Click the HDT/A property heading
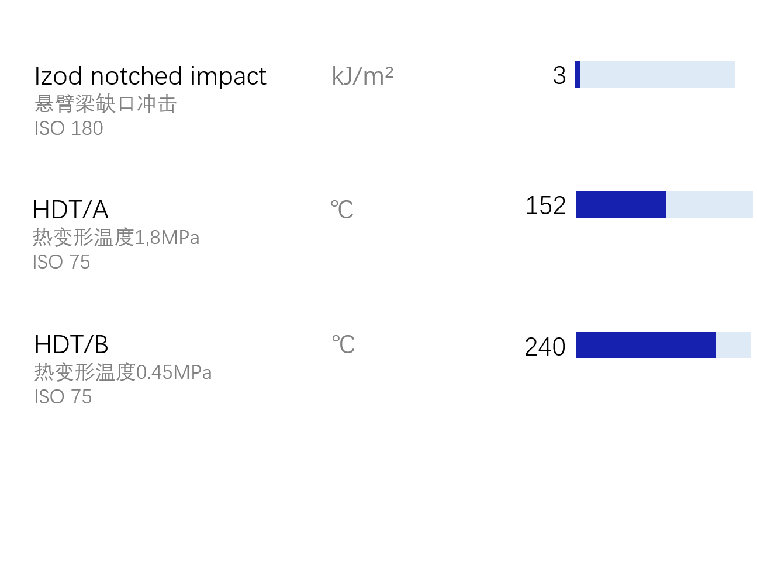 pos(71,210)
